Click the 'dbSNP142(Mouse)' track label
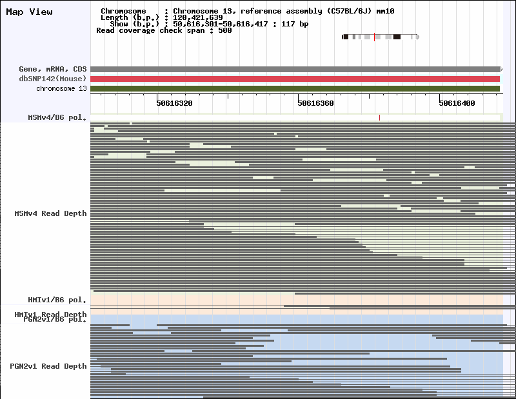This screenshot has height=399, width=516. coord(53,79)
